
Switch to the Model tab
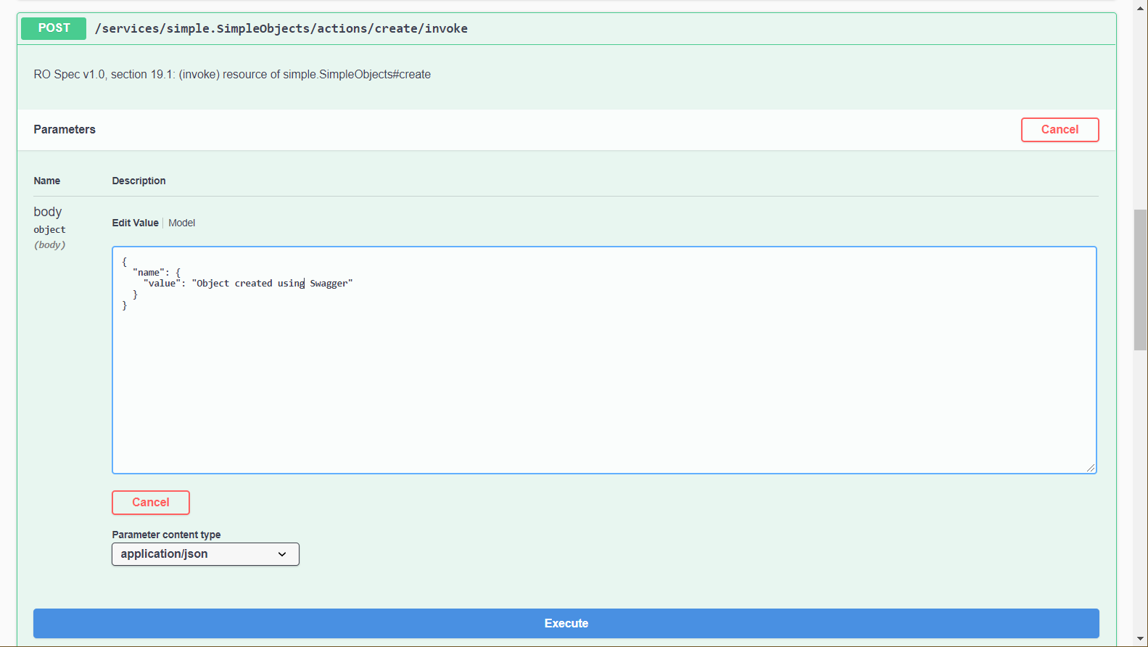pos(181,223)
